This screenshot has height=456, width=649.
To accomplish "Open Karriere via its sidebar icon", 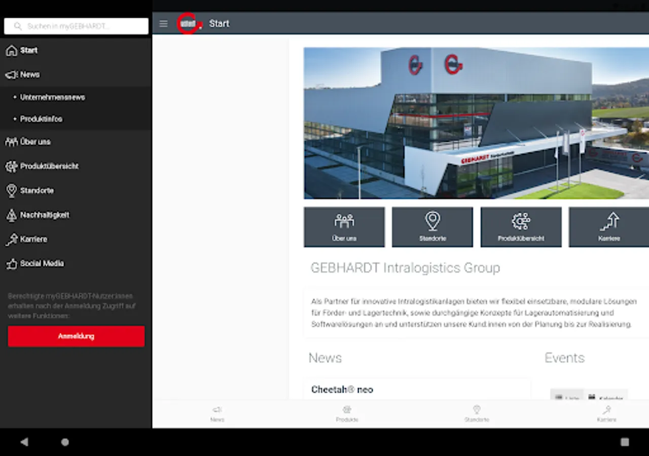I will tap(11, 239).
